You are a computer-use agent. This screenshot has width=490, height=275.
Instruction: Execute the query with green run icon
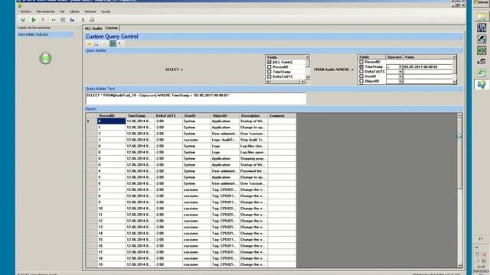[113, 44]
